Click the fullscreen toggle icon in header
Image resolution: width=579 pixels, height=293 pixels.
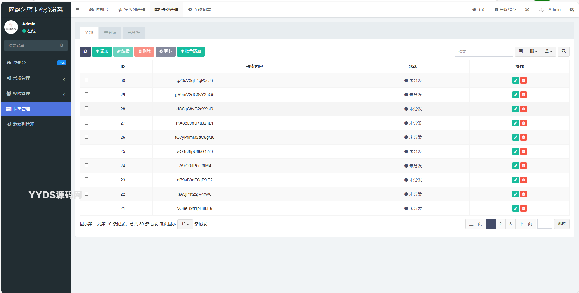527,10
